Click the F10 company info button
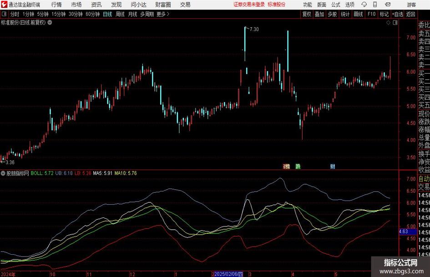Screen dimensions: 430x277 tap(371, 14)
